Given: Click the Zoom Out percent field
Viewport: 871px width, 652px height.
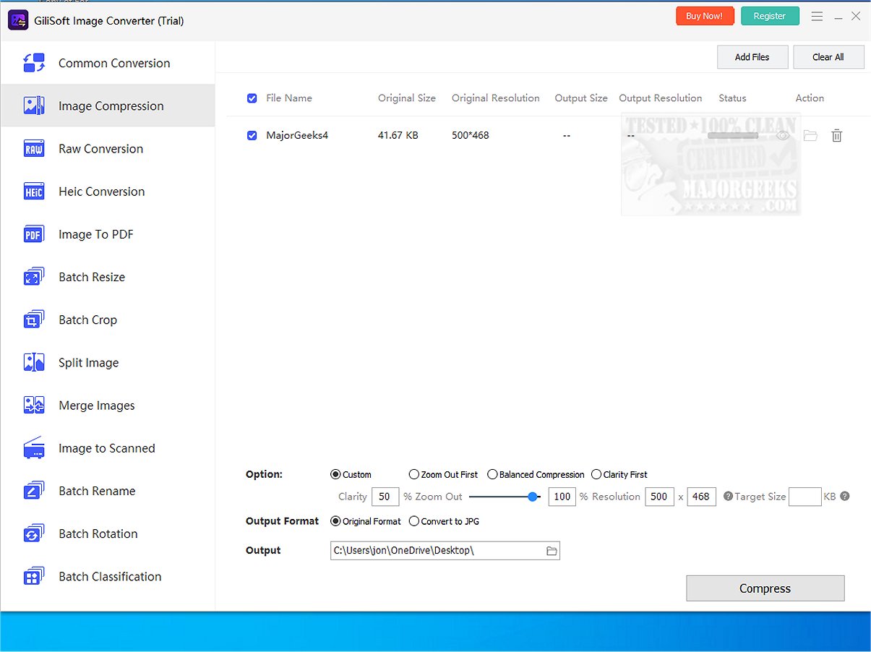Looking at the screenshot, I should click(x=562, y=497).
